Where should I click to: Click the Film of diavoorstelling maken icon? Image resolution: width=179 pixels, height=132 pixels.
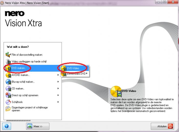[x=8, y=55]
